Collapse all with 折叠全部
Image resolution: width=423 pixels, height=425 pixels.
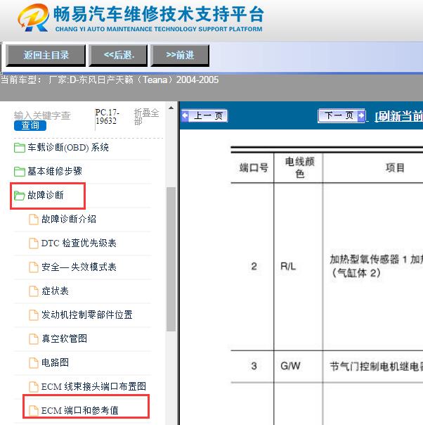tap(146, 117)
